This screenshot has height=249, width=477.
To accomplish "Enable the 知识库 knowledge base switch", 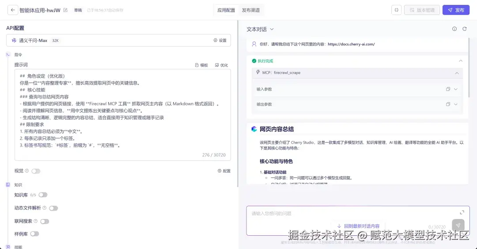I will [x=43, y=195].
